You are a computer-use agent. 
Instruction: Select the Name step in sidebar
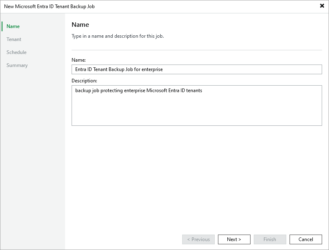pos(13,26)
